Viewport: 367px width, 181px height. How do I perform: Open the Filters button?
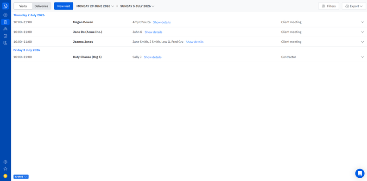point(329,6)
